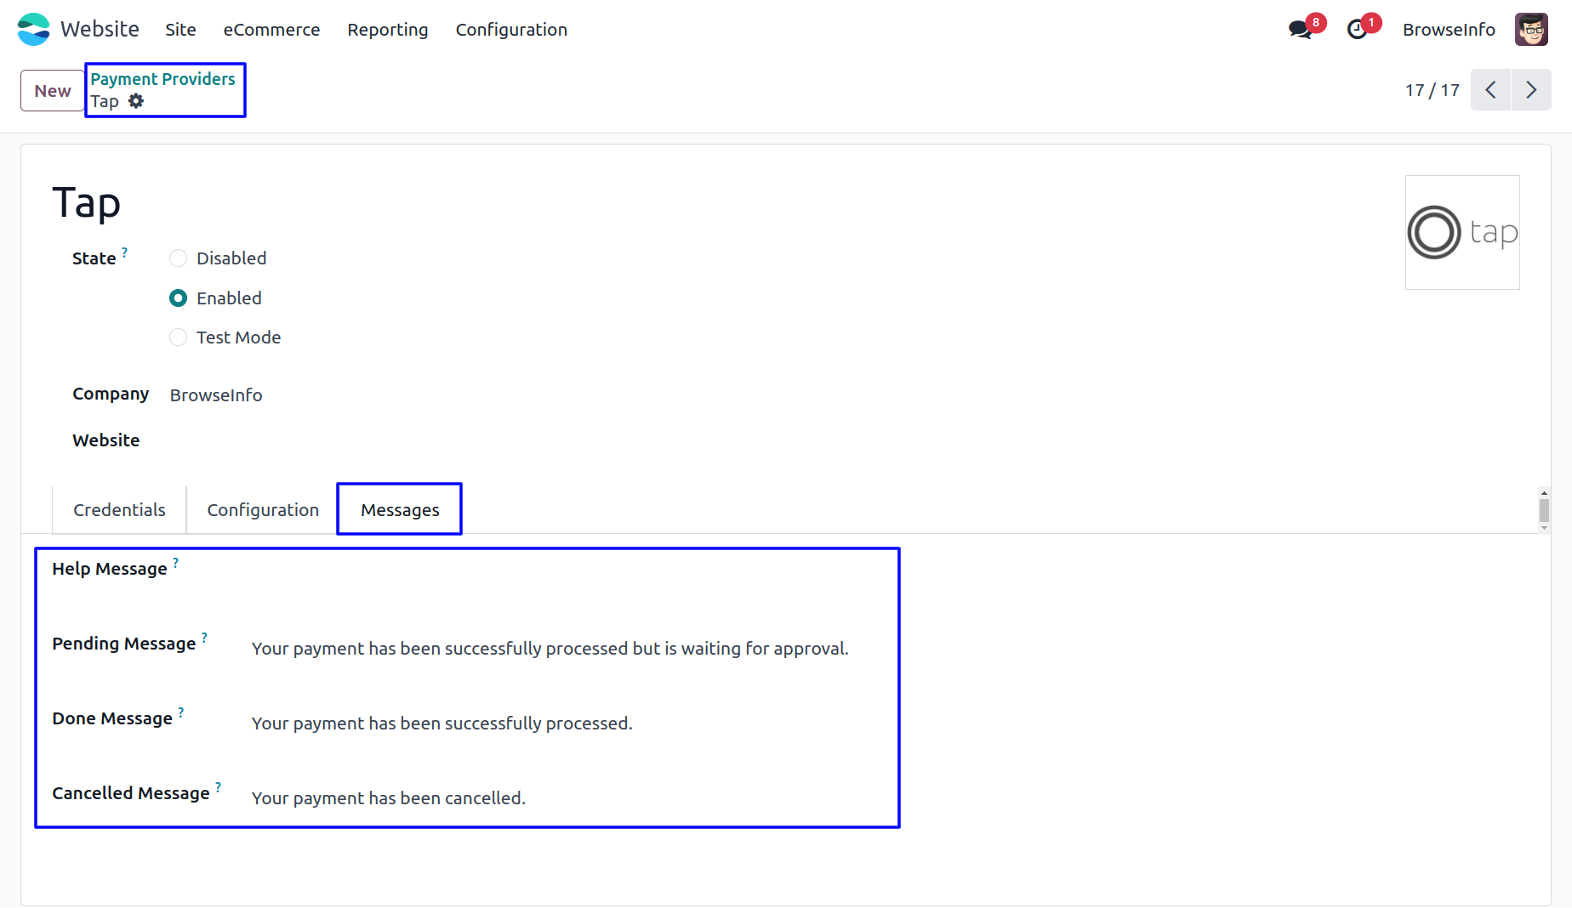Expand the Reporting menu

point(387,30)
